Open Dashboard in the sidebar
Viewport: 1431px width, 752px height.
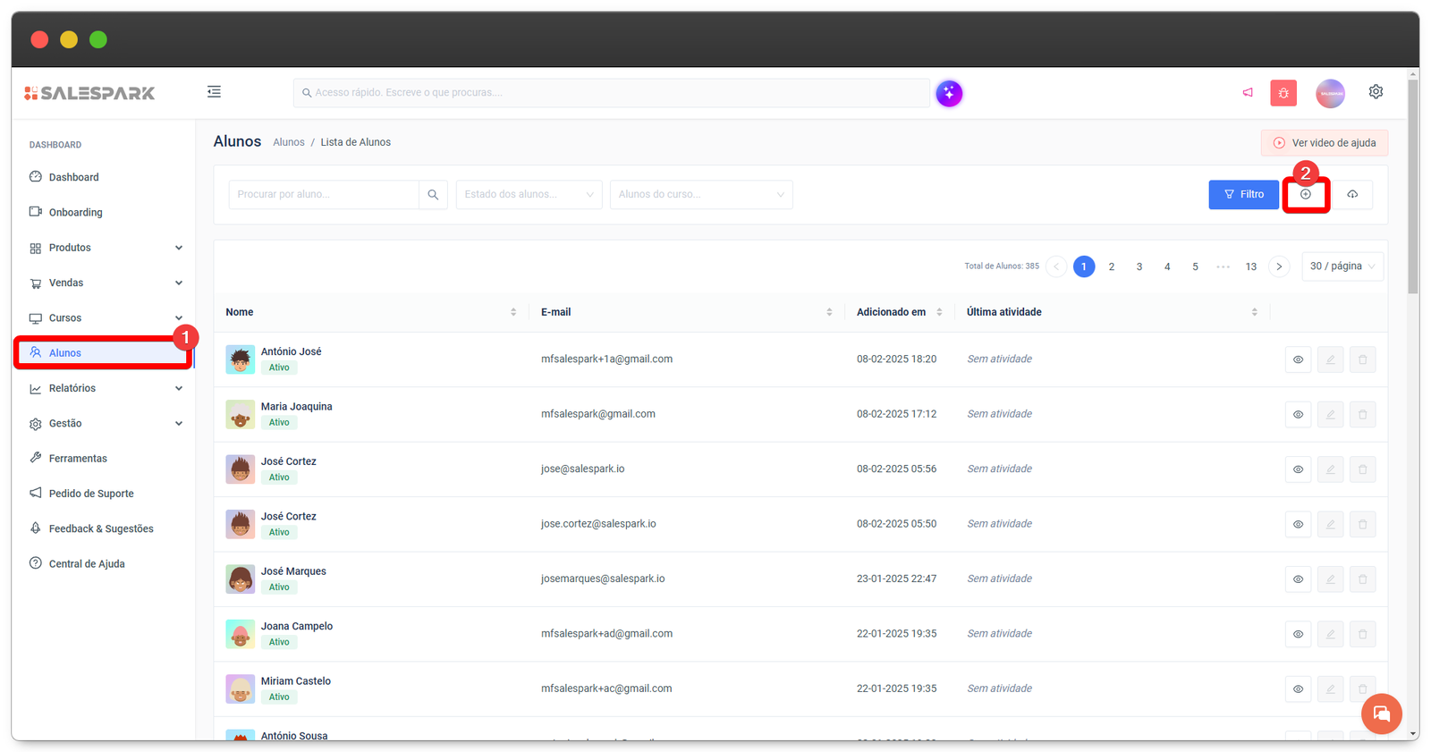[74, 177]
